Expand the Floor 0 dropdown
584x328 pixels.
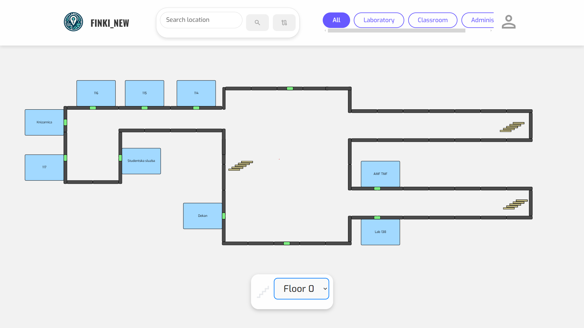pyautogui.click(x=301, y=289)
